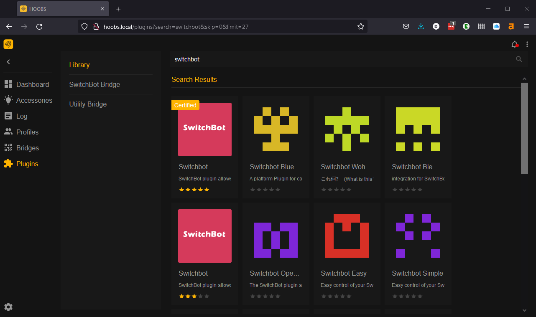Open settings gear at sidebar bottom
Screen dimensions: 536x317
click(x=8, y=307)
